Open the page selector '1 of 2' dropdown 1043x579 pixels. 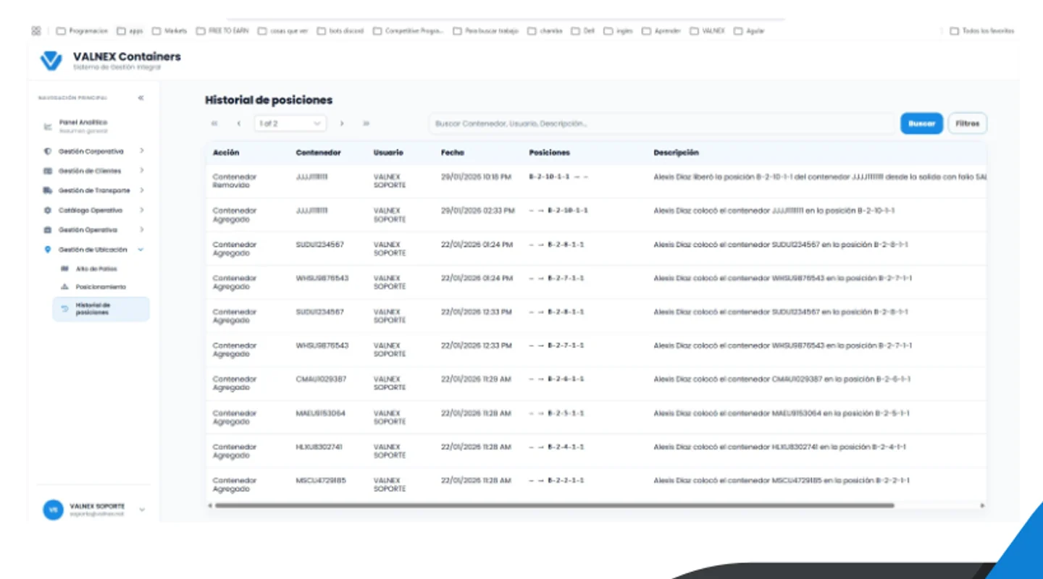(x=290, y=124)
